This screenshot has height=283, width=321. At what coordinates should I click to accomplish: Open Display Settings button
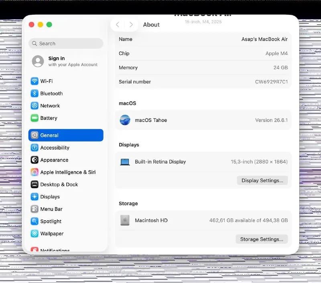click(262, 180)
